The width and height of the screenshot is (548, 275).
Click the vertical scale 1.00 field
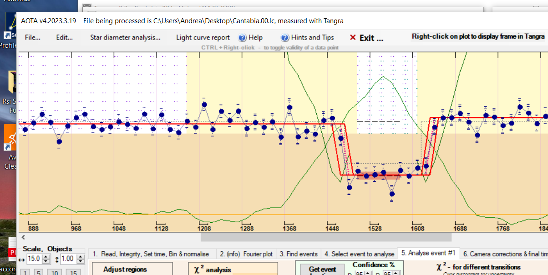[69, 260]
